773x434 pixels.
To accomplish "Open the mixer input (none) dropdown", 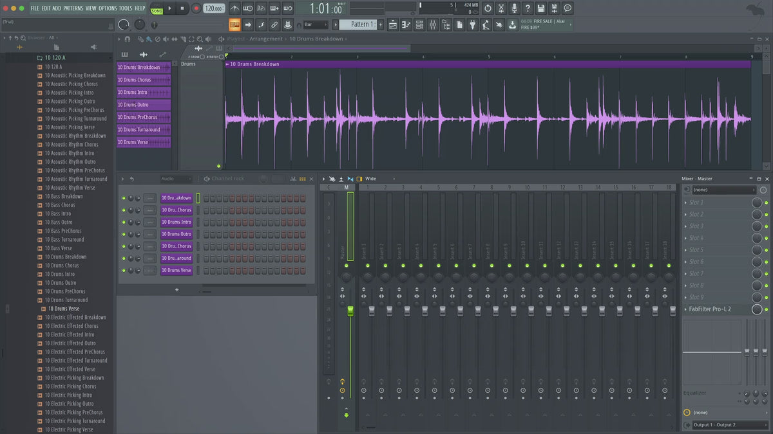I will (724, 190).
